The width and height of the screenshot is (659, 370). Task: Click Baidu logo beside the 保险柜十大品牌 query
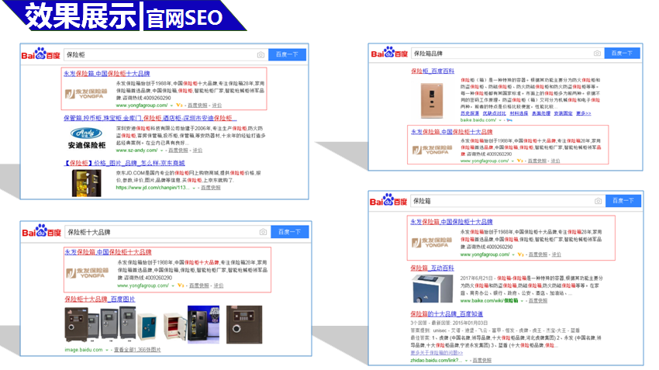[42, 231]
